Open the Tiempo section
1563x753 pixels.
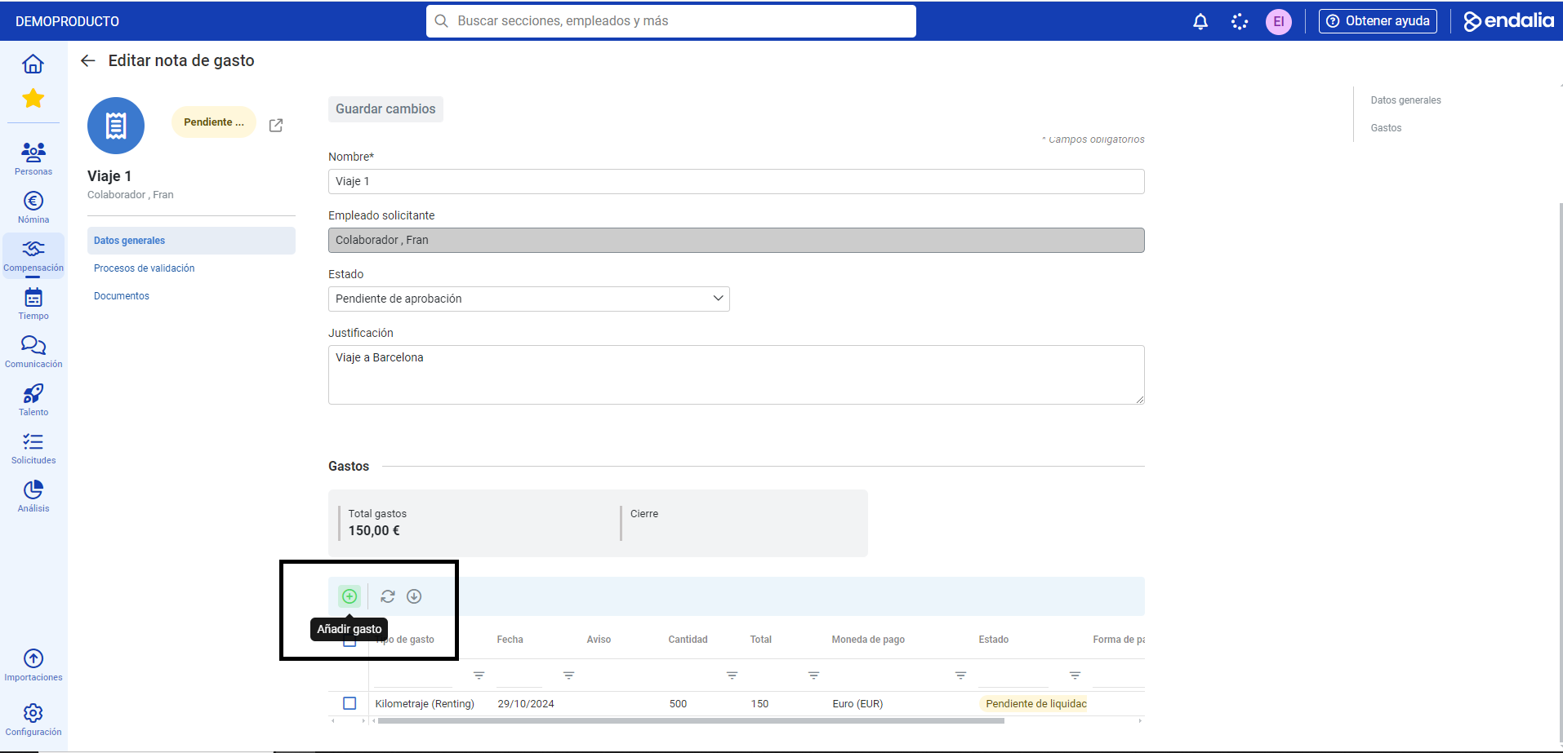33,303
